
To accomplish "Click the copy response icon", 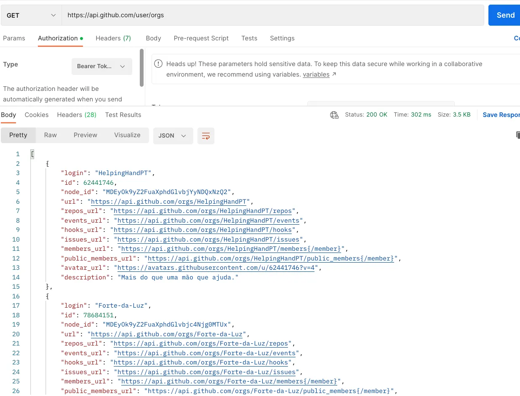I will 517,135.
